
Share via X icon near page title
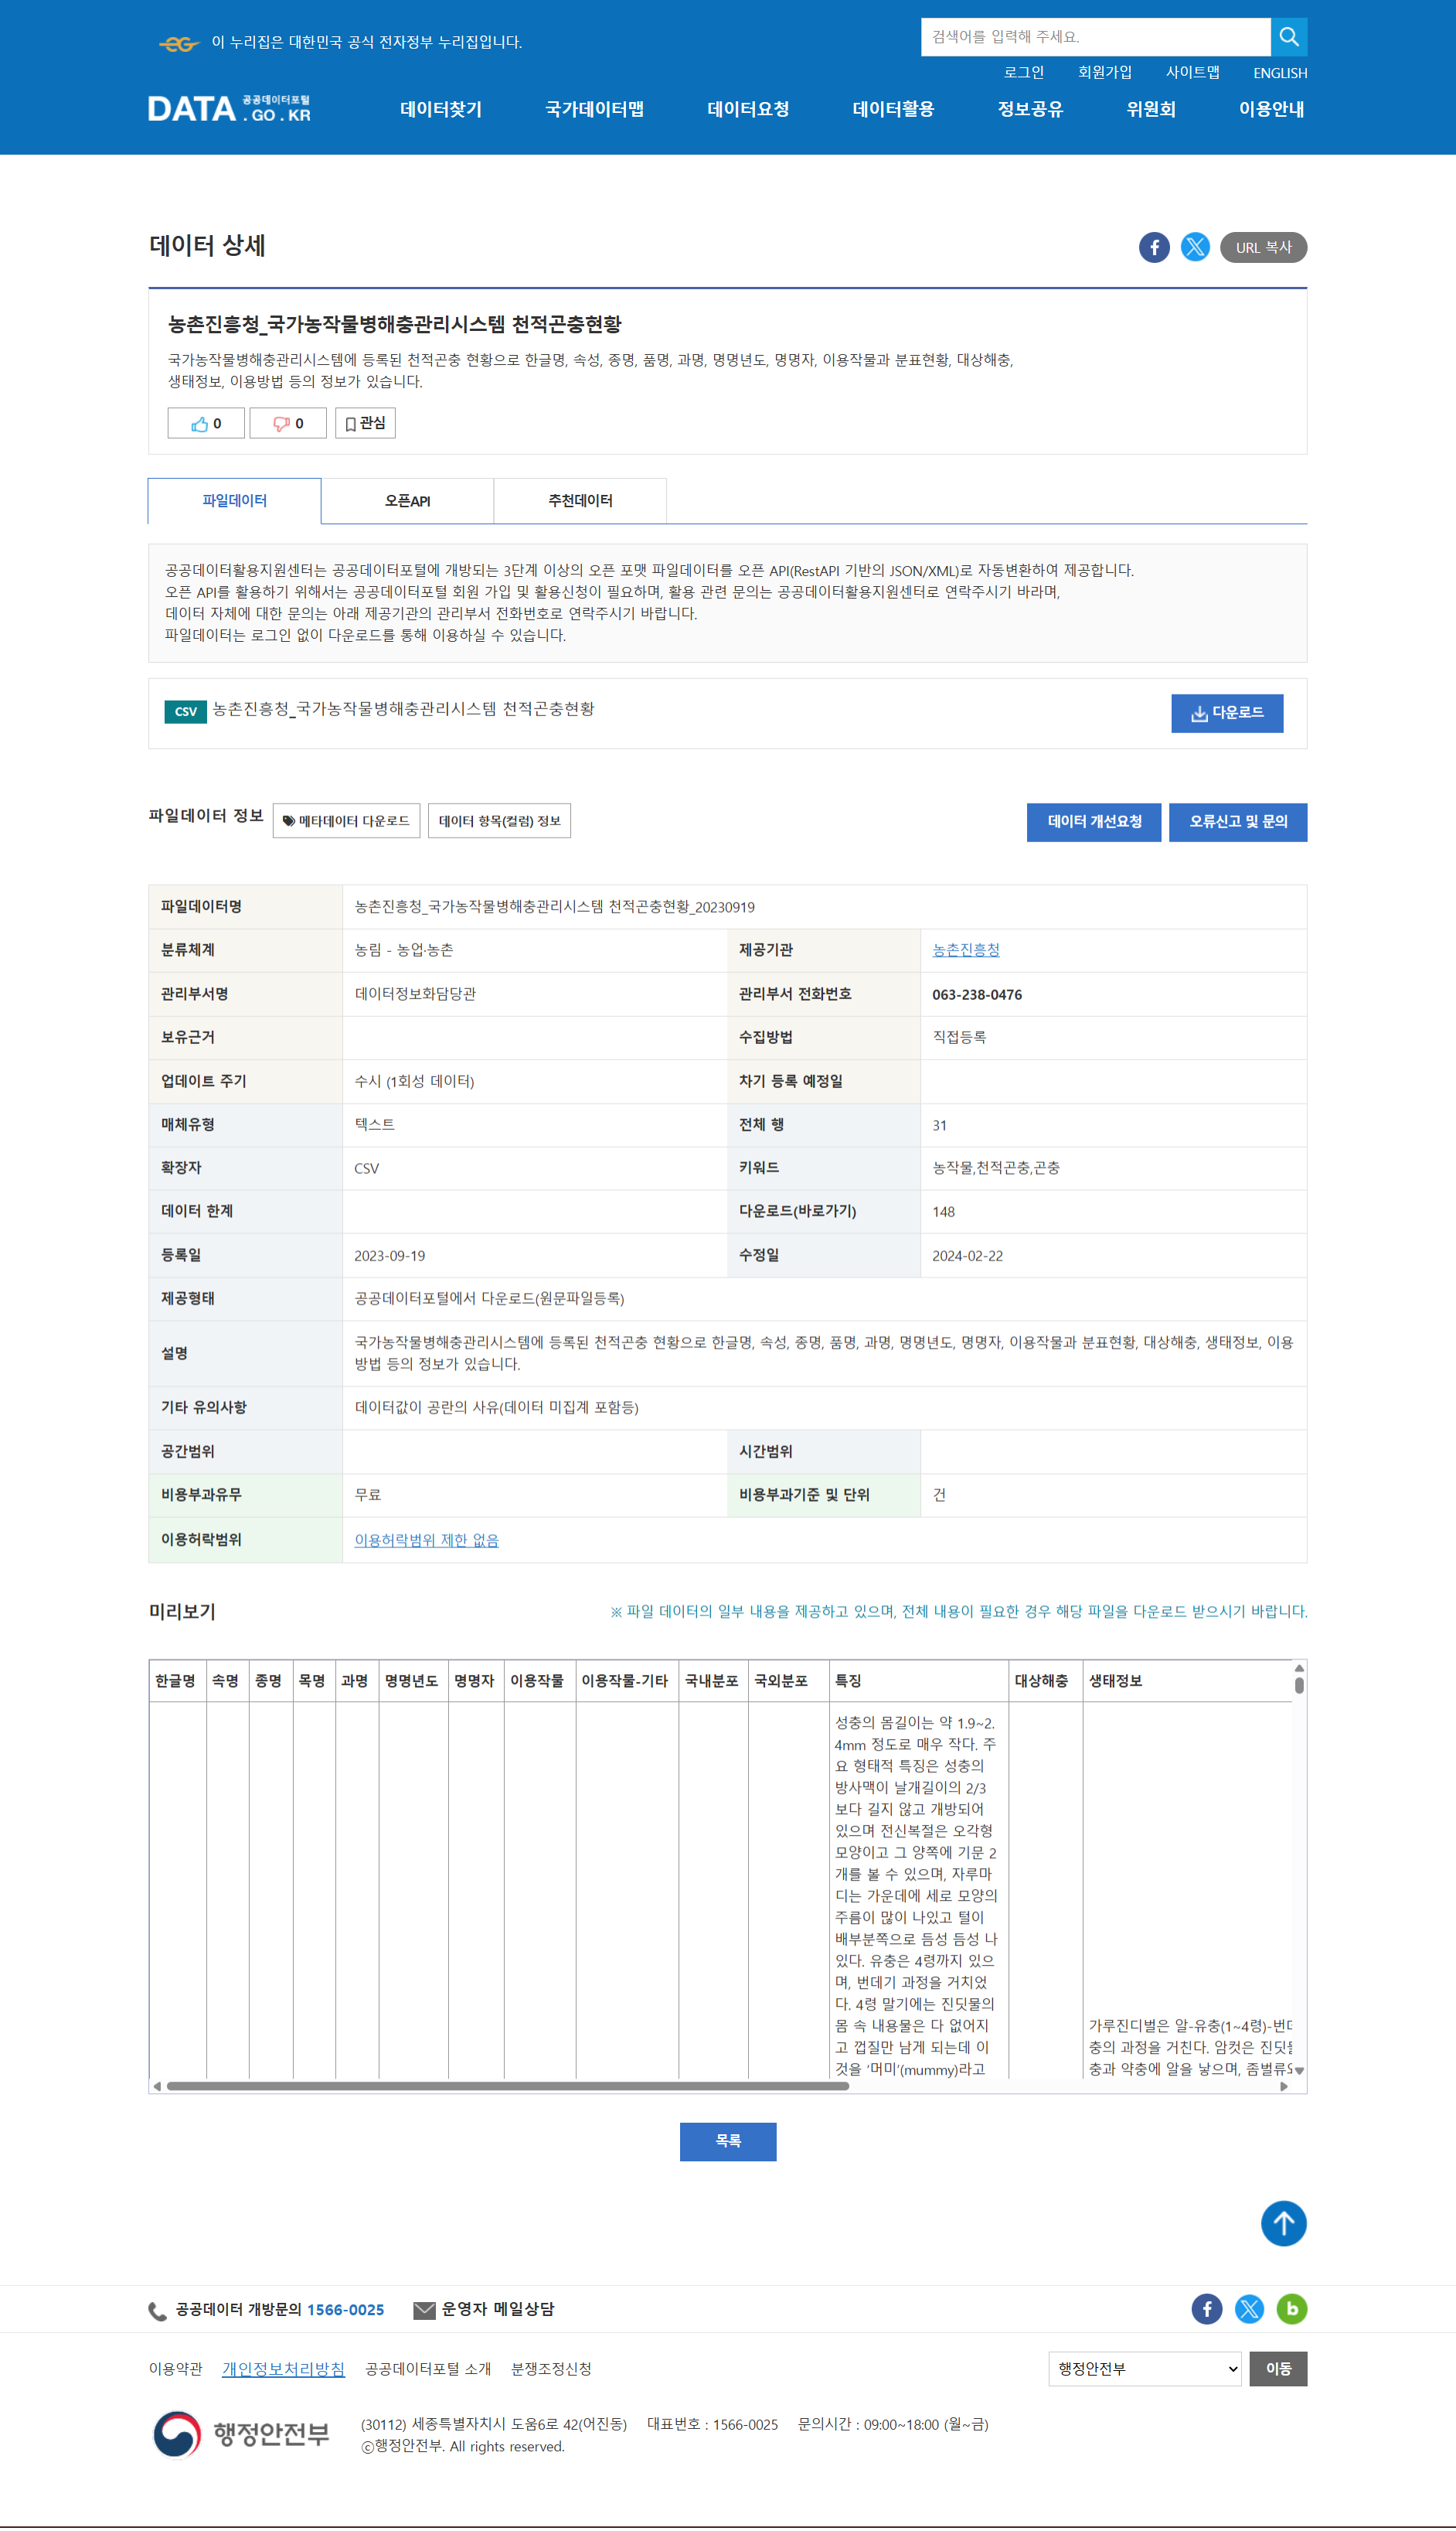click(1194, 247)
